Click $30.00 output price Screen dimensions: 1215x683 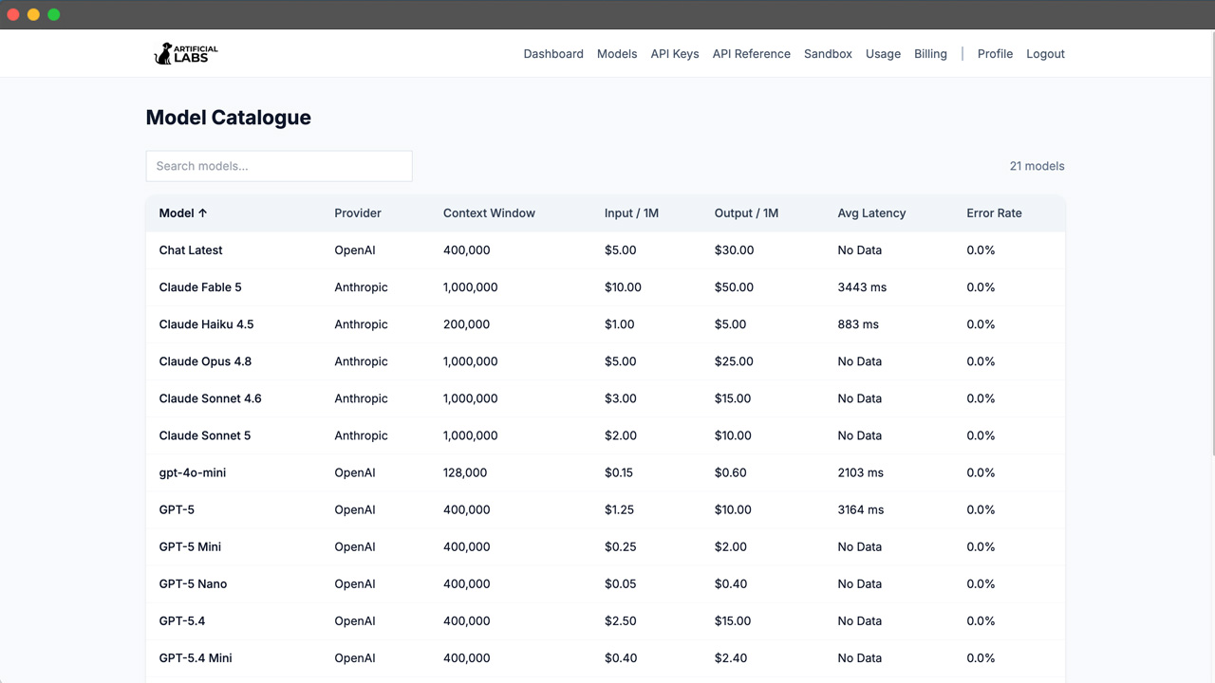coord(734,250)
